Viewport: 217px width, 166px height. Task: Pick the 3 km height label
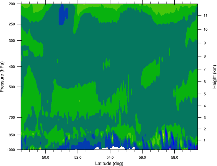pyautogui.click(x=205, y=117)
